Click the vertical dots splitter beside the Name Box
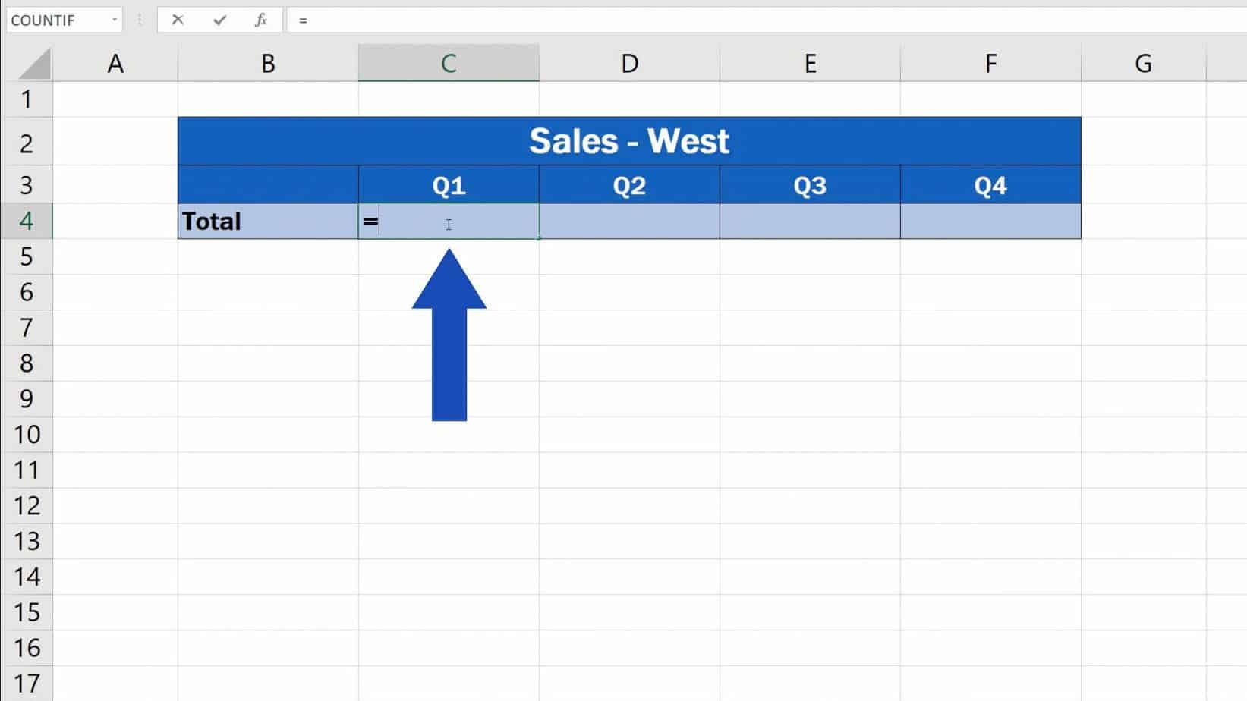Viewport: 1247px width, 701px height. [139, 20]
